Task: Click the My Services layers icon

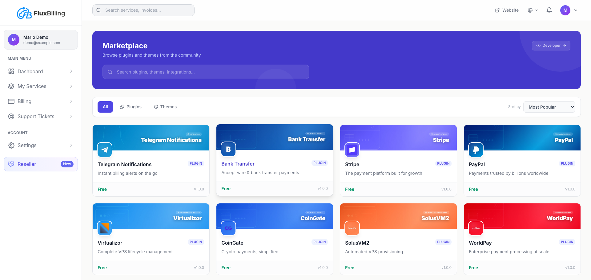Action: click(x=11, y=86)
